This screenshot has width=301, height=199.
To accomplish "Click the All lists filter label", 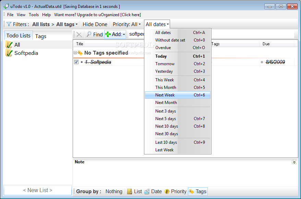I will pos(41,24).
